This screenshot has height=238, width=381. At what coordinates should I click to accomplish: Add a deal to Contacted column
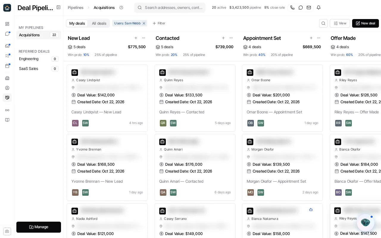point(223,38)
